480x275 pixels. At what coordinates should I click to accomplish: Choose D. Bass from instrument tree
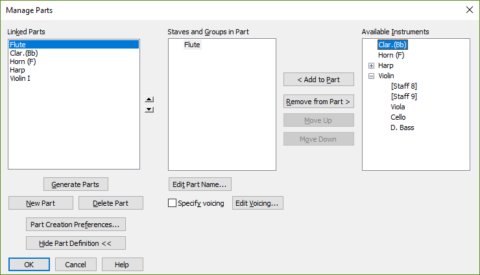(402, 127)
